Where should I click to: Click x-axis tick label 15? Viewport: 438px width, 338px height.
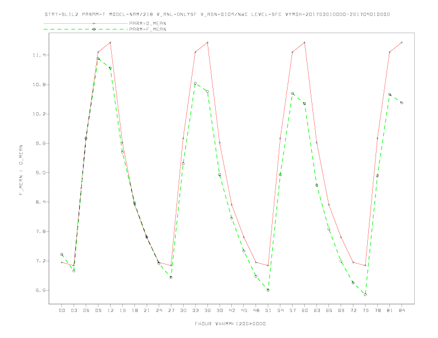point(122,310)
